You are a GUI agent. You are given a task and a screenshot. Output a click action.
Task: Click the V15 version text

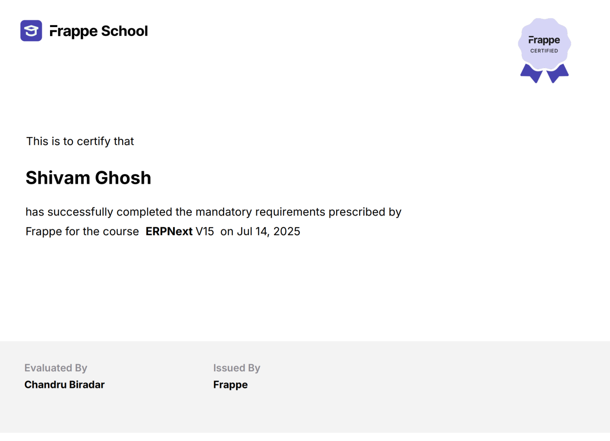tap(205, 231)
